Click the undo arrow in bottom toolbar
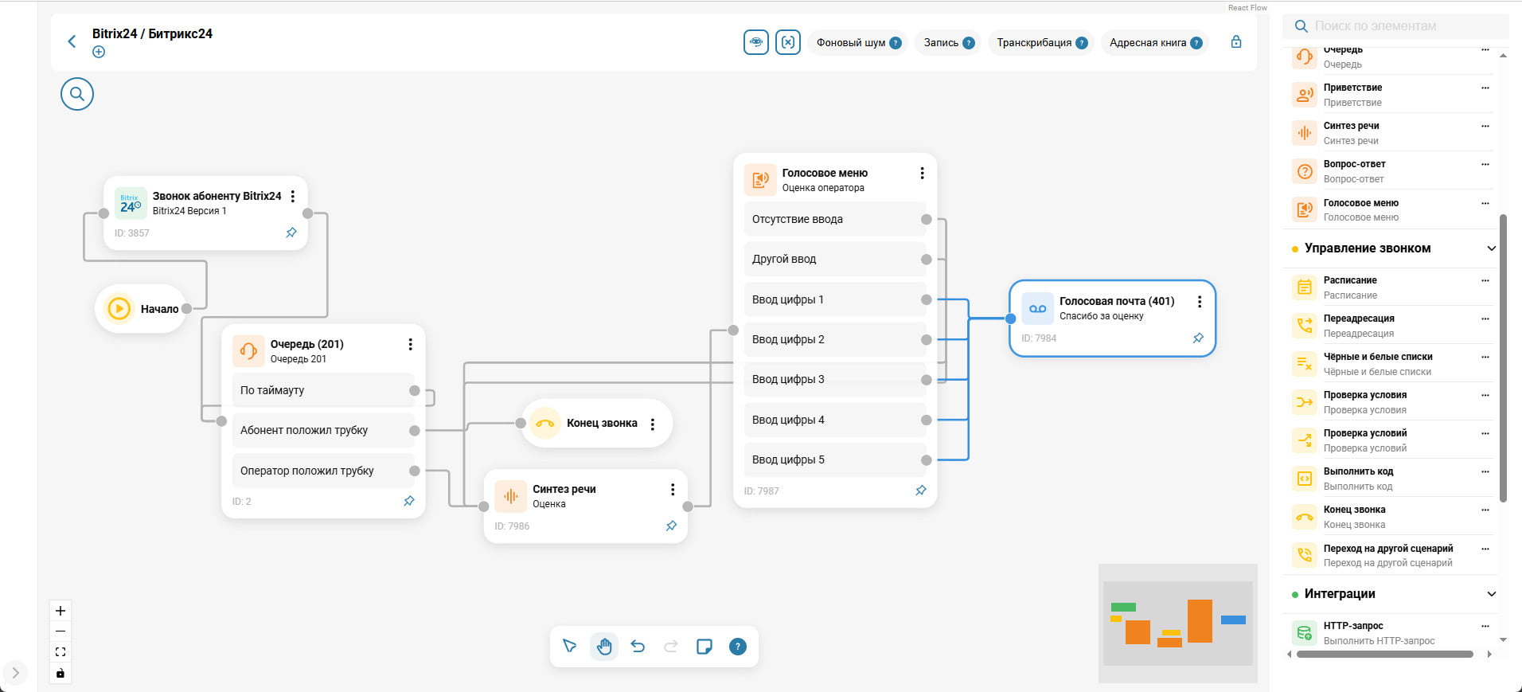Viewport: 1522px width, 692px height. pos(638,647)
